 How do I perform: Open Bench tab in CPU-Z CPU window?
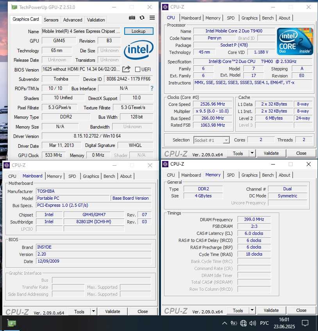(x=268, y=18)
